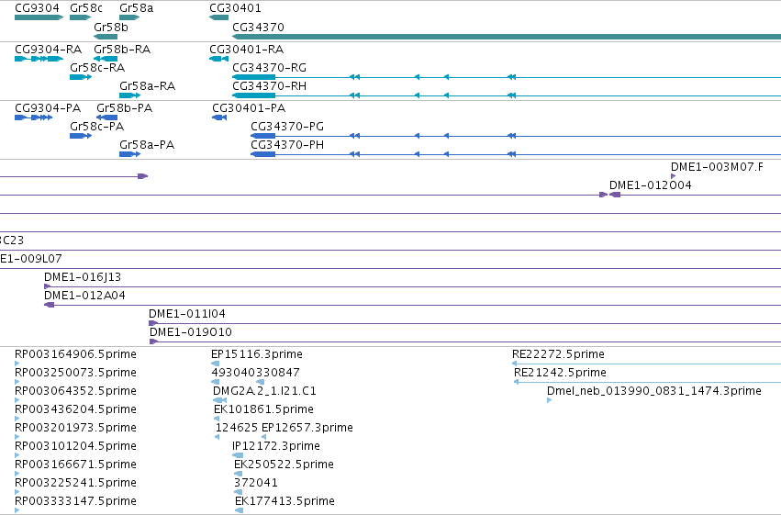Click the 493040330847 feature label
The width and height of the screenshot is (781, 515).
[255, 373]
